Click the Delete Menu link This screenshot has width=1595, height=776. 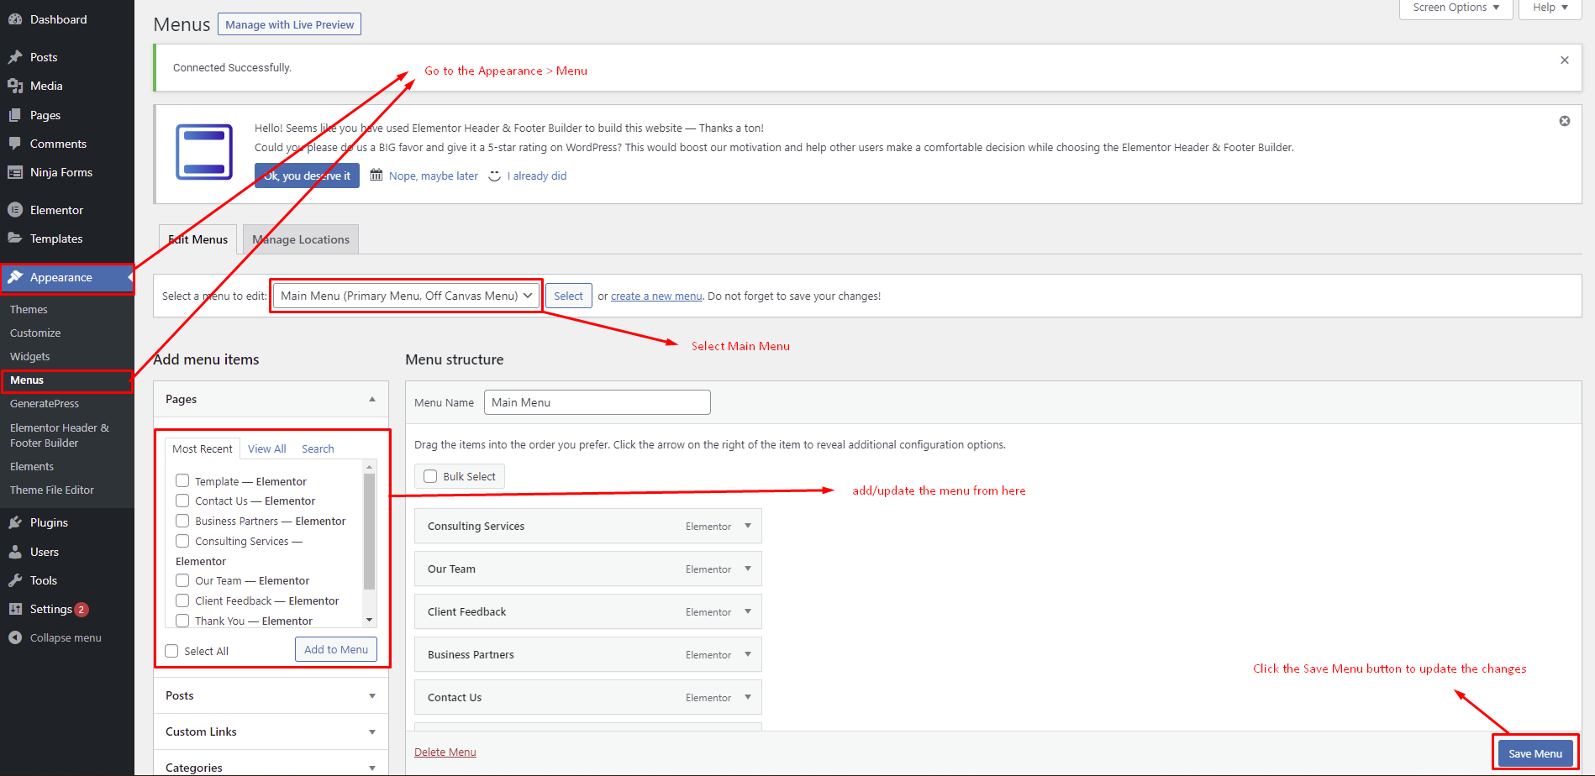445,752
